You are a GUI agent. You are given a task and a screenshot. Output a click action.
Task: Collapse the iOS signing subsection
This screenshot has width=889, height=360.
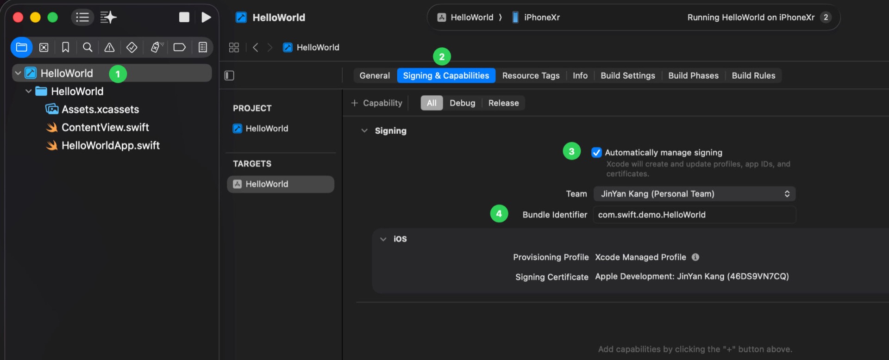383,239
